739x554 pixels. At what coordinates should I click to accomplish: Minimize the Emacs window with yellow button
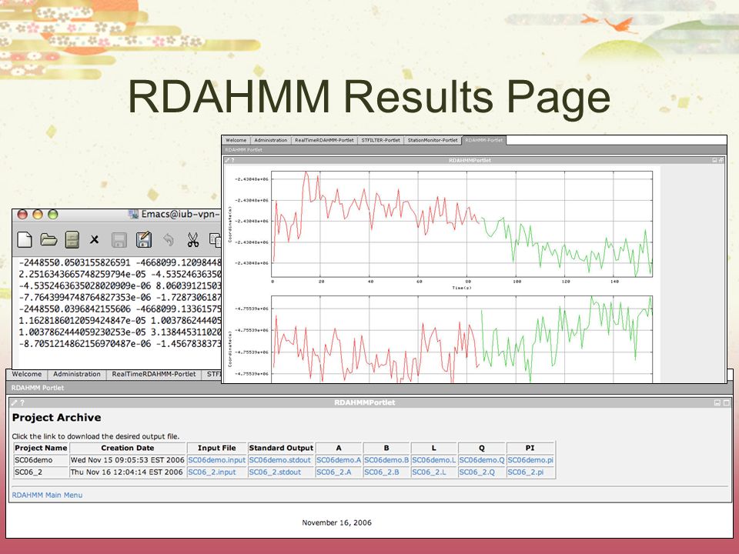click(x=38, y=215)
